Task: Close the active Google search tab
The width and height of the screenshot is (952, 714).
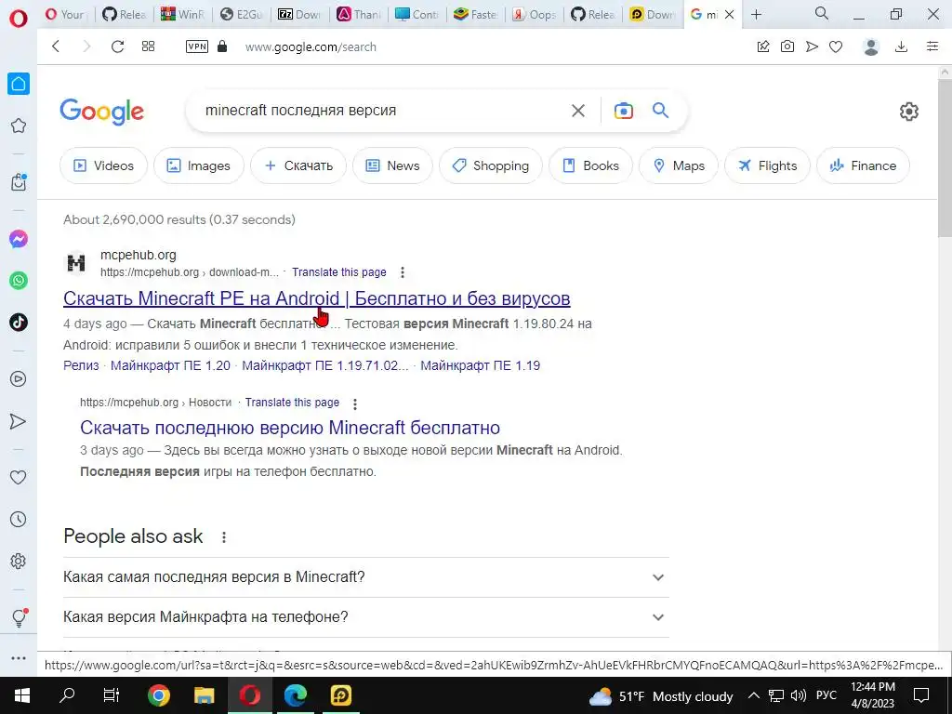Action: pos(730,15)
